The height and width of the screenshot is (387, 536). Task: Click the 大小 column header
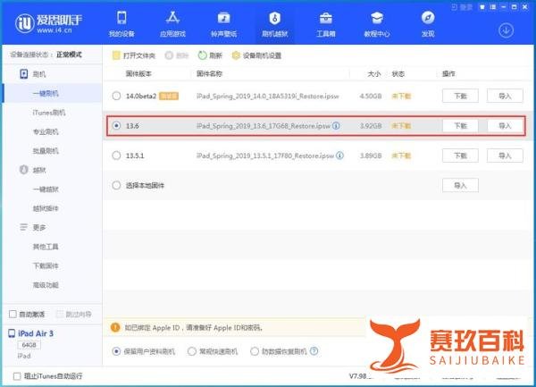pyautogui.click(x=374, y=73)
